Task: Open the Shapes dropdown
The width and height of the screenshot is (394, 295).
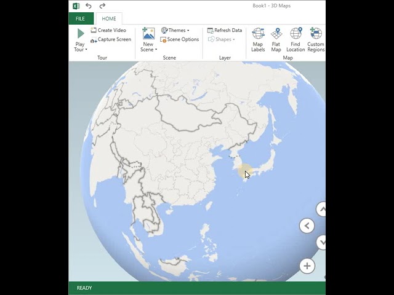Action: [222, 39]
